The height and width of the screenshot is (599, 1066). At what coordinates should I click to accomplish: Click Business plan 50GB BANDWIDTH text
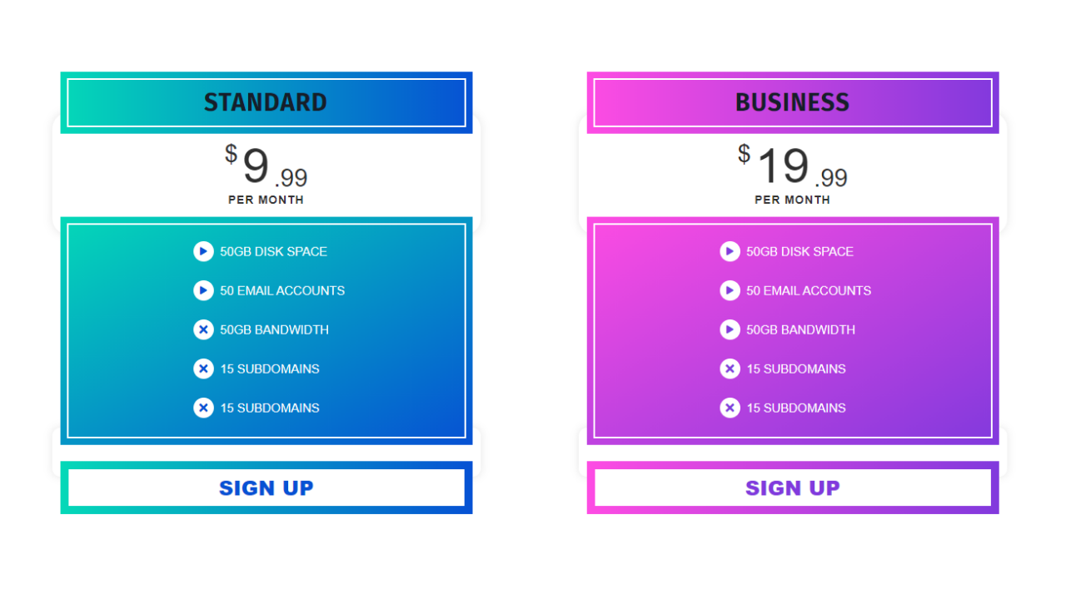pyautogui.click(x=800, y=329)
